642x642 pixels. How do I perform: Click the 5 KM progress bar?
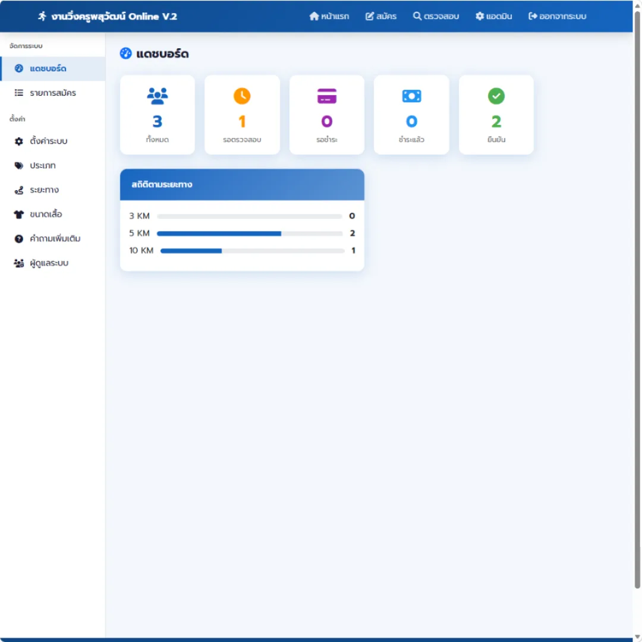[x=249, y=234]
